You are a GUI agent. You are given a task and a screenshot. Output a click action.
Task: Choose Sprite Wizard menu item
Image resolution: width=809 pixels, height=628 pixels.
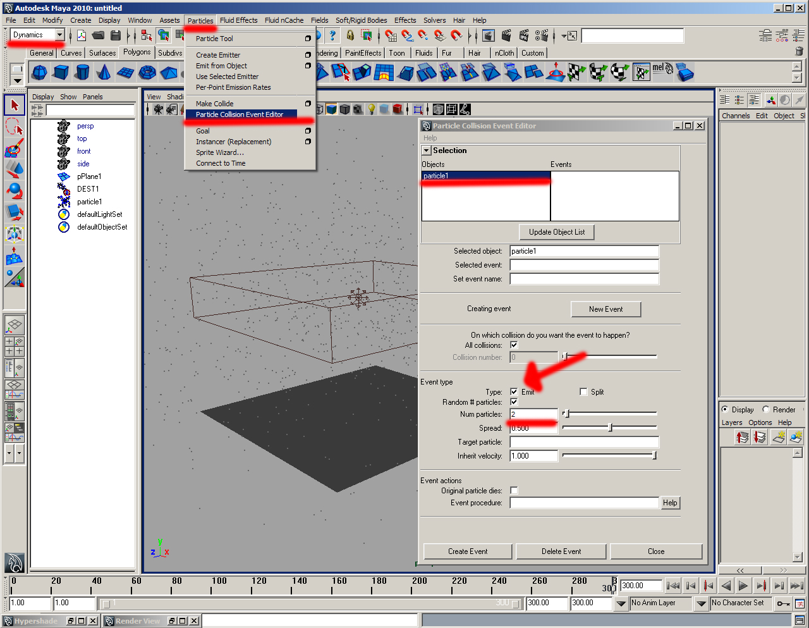pyautogui.click(x=219, y=152)
